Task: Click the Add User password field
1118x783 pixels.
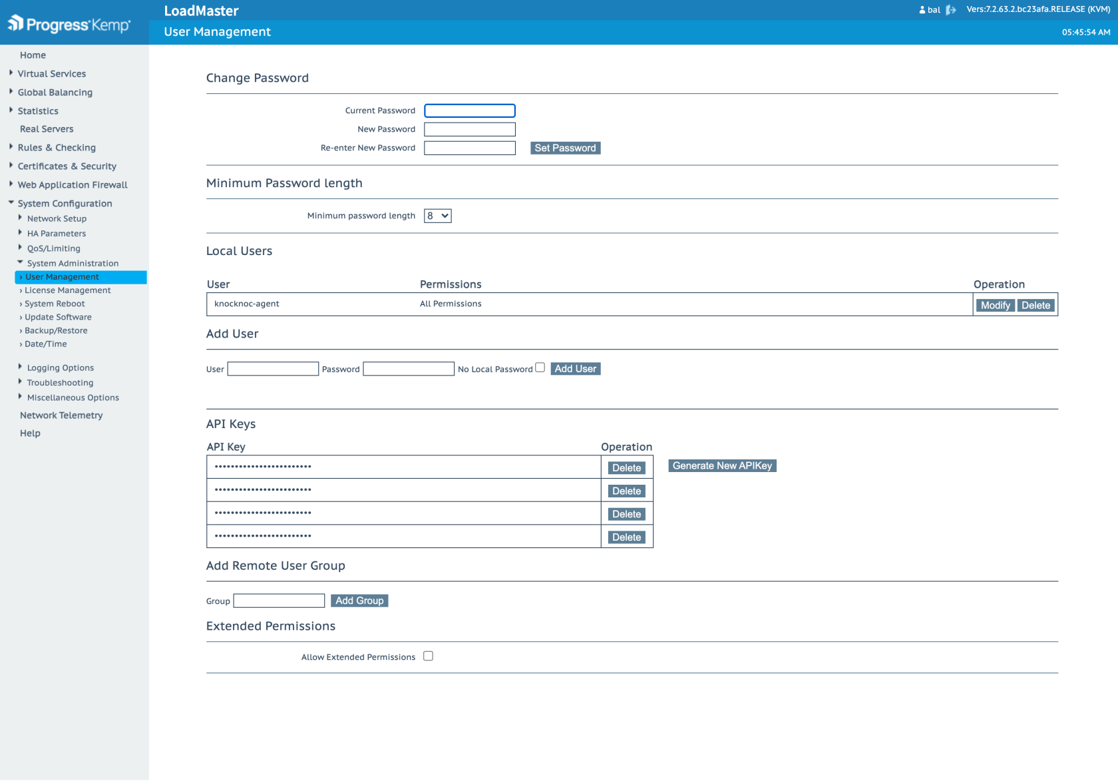Action: 409,369
